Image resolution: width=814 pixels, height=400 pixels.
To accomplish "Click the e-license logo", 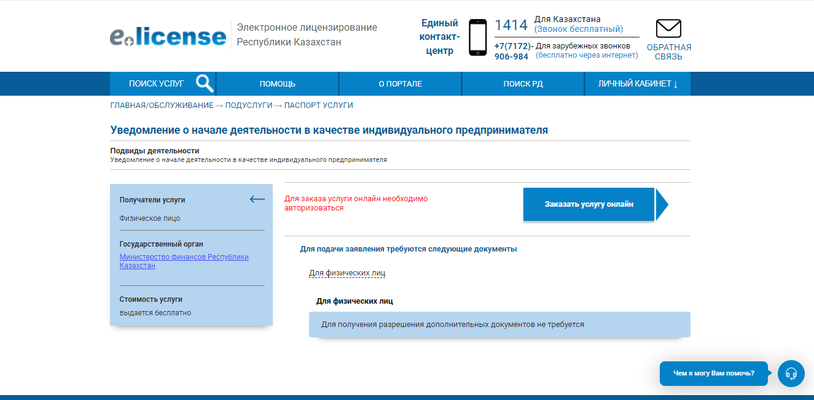I will tap(168, 37).
